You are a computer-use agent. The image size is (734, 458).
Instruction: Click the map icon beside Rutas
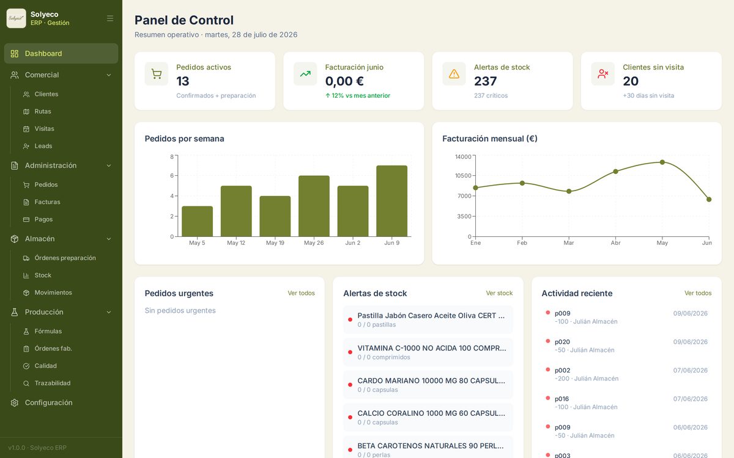pyautogui.click(x=26, y=112)
